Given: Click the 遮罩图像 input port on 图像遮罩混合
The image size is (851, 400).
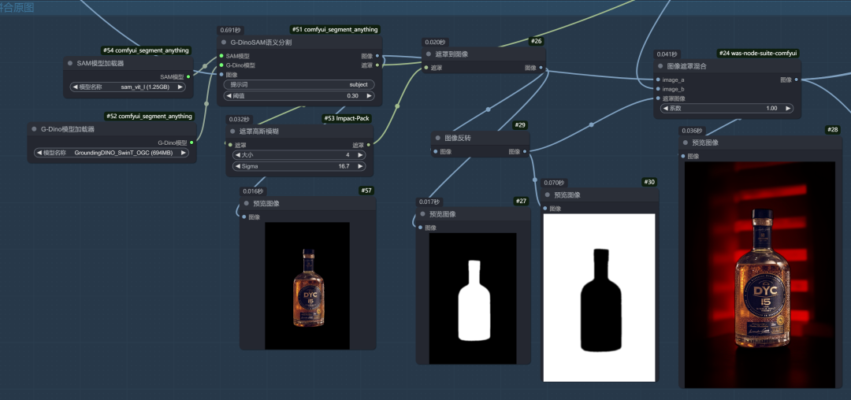Looking at the screenshot, I should 658,98.
